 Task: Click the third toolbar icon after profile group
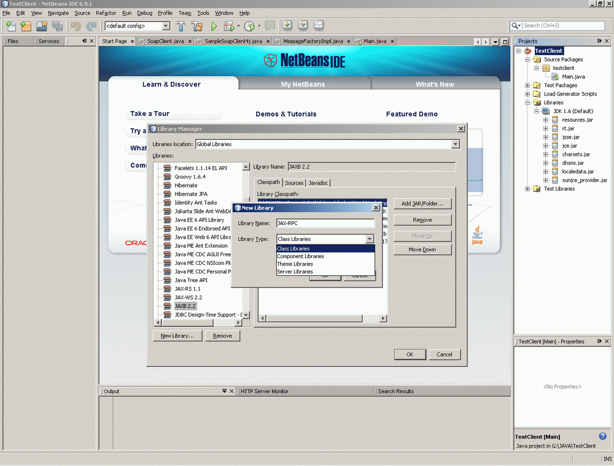pos(318,25)
